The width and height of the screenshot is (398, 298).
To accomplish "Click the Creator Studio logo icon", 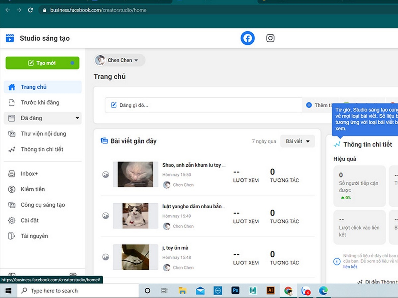I will (x=10, y=38).
